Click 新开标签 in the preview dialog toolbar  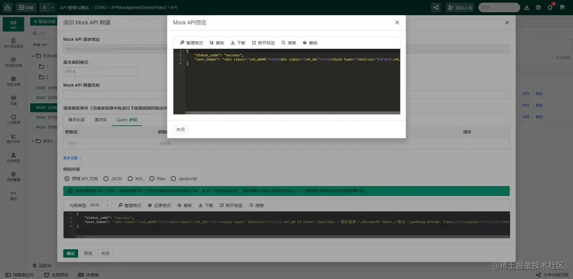coord(264,43)
